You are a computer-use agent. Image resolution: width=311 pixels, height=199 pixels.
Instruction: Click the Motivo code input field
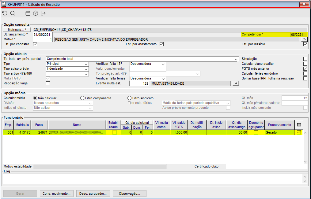(x=43, y=39)
